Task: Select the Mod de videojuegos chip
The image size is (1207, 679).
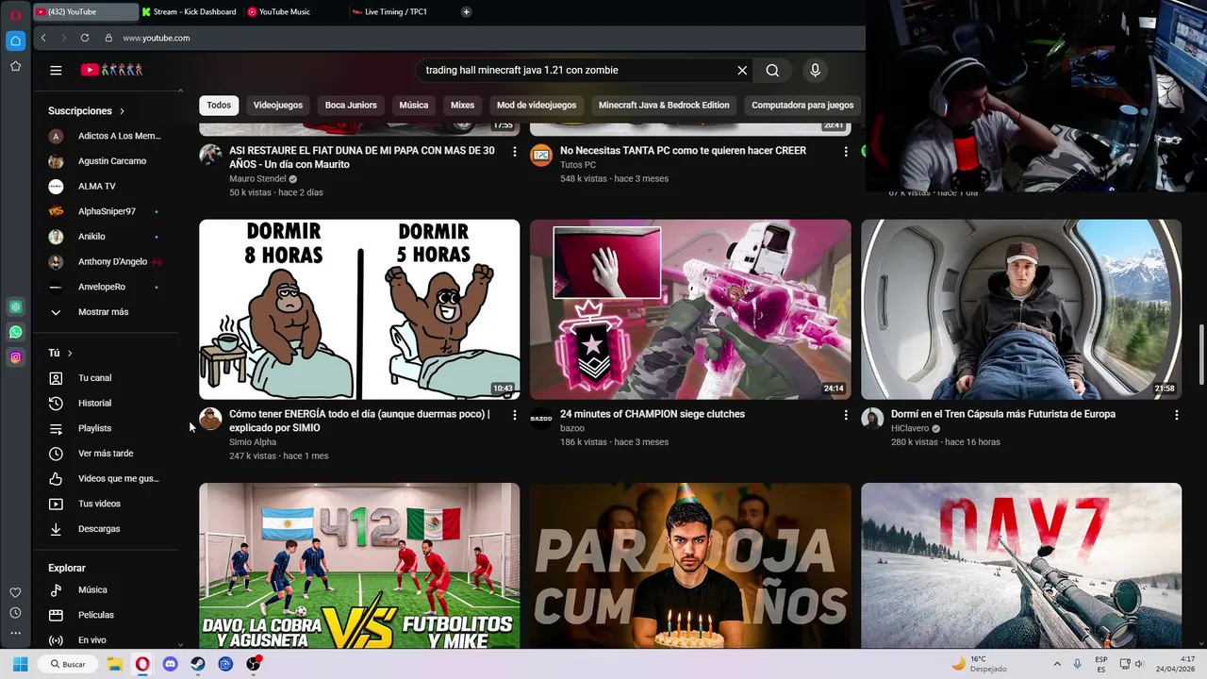Action: click(537, 106)
